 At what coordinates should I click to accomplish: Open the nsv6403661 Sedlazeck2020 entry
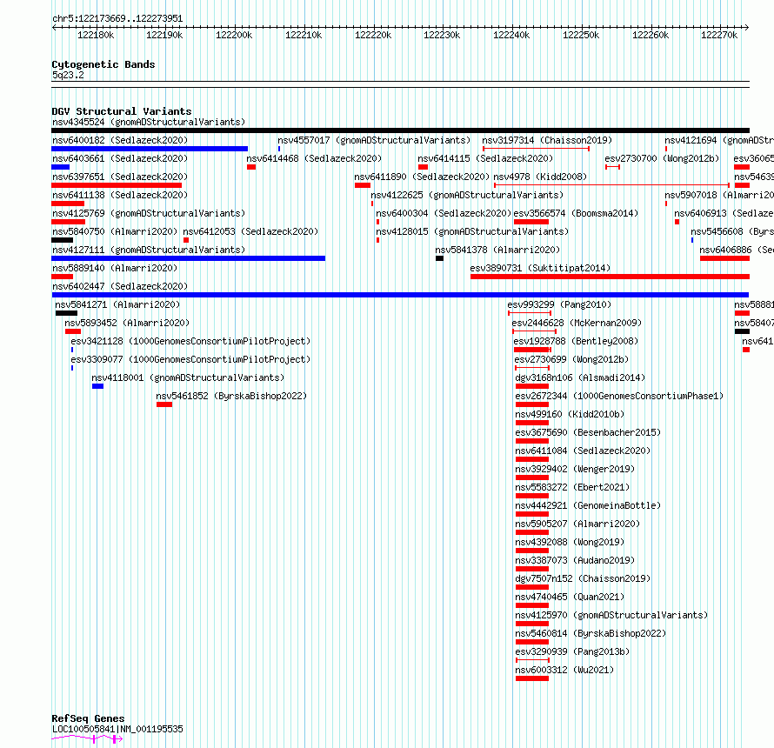[120, 158]
